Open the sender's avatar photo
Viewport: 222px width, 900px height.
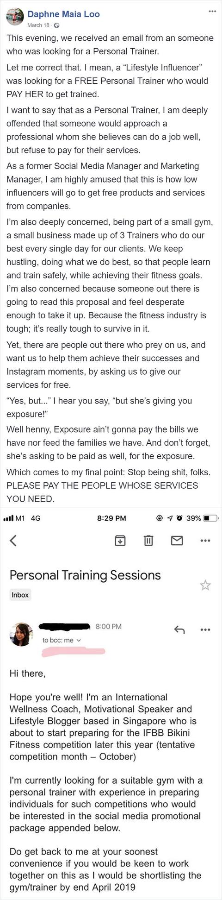[x=21, y=634]
